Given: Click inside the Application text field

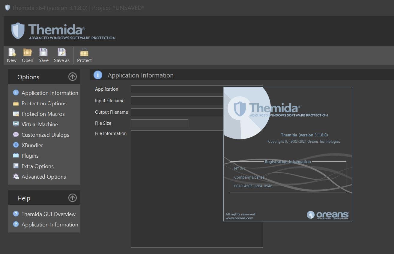Looking at the screenshot, I should (x=177, y=89).
